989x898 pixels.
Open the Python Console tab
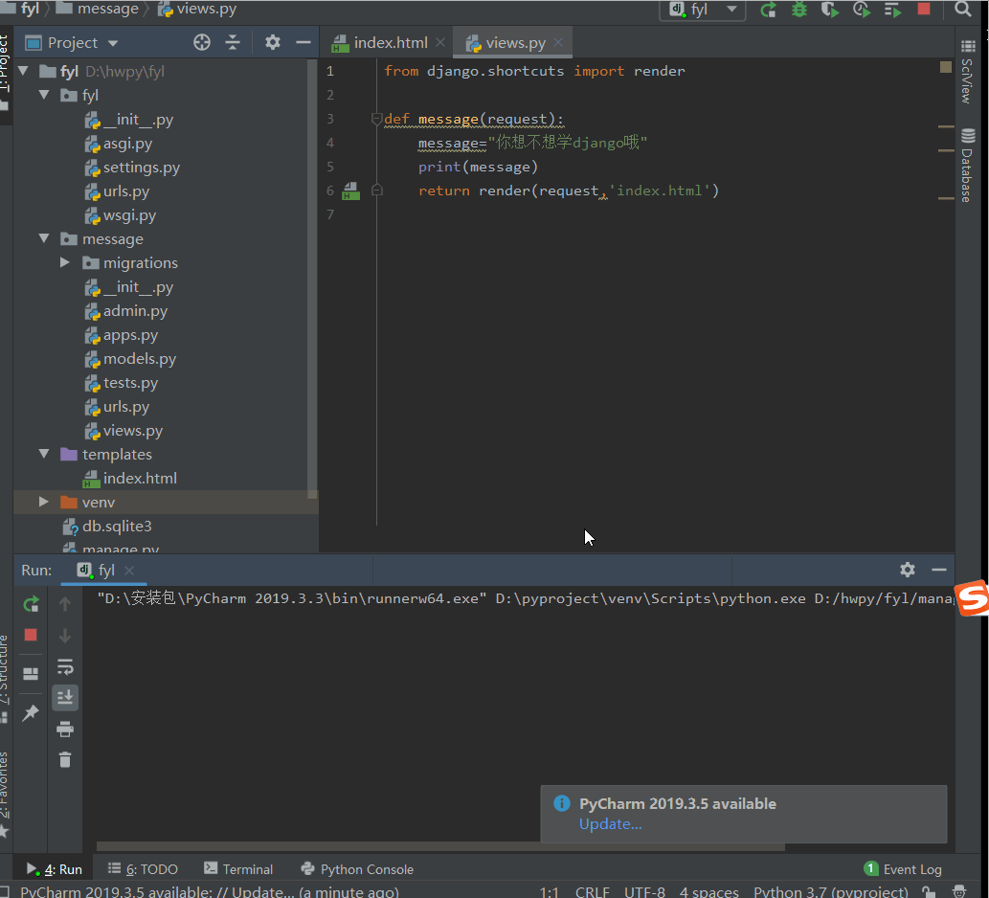[357, 869]
